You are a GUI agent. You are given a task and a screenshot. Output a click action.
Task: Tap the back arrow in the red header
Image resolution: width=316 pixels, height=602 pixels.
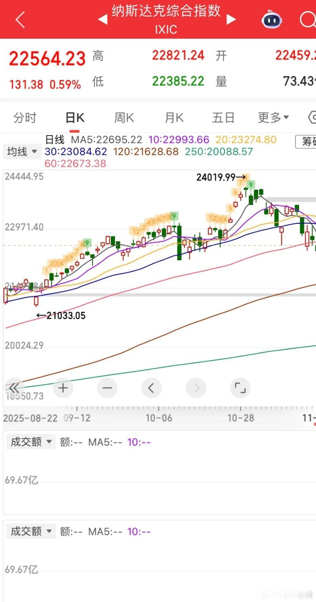point(20,20)
